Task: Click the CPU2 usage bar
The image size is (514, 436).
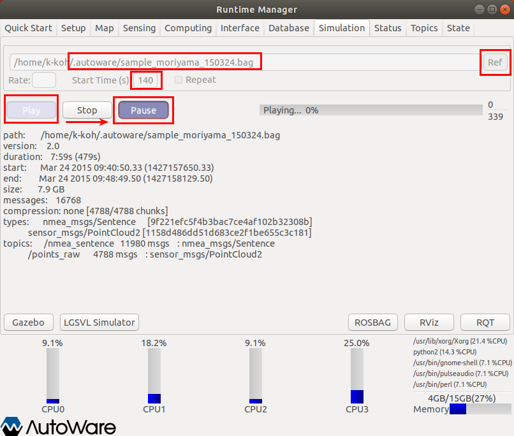Action: [255, 375]
